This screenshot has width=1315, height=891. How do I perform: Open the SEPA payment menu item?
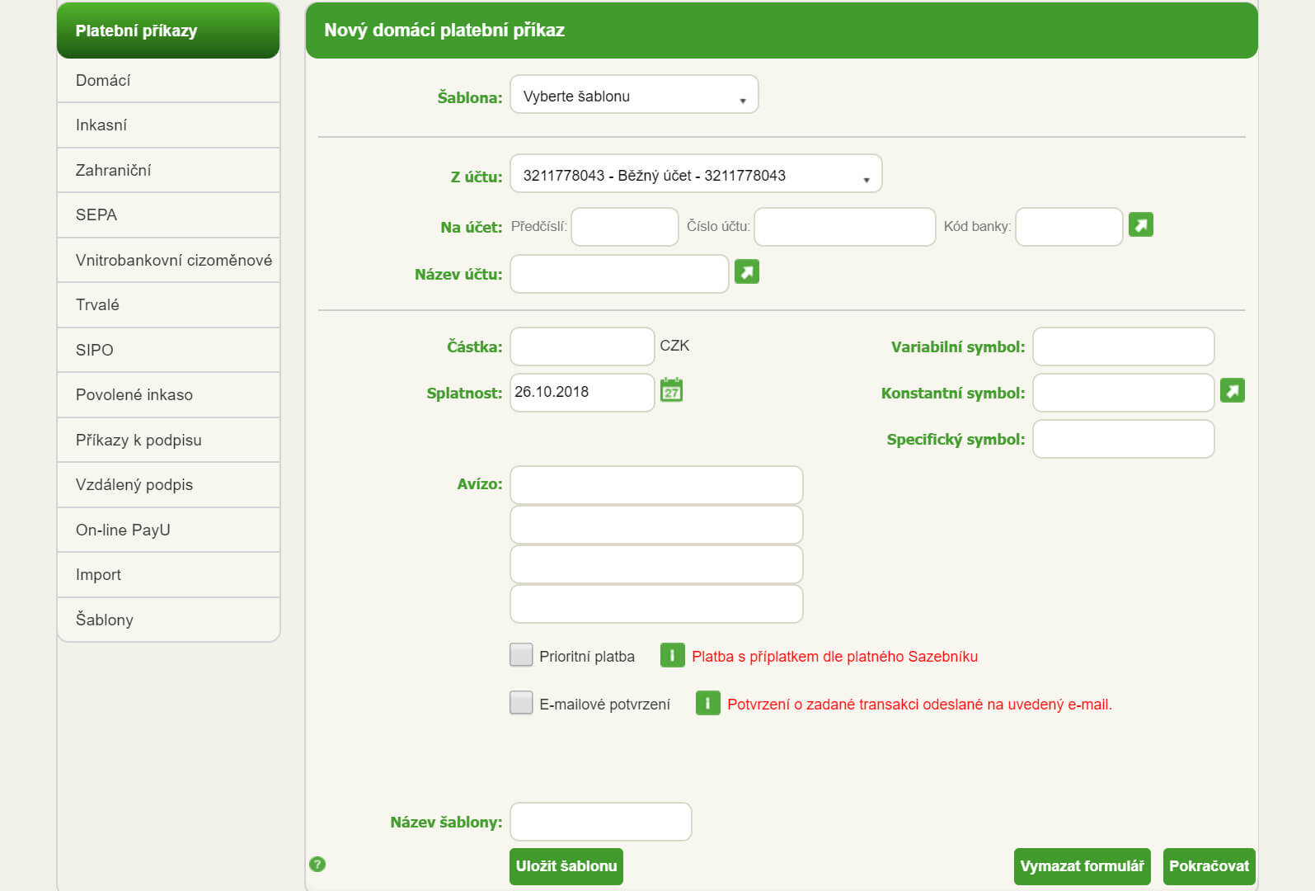[96, 214]
